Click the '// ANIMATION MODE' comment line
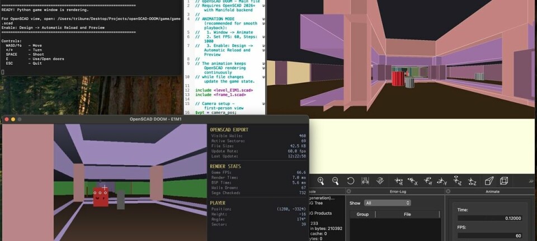 tap(214, 19)
